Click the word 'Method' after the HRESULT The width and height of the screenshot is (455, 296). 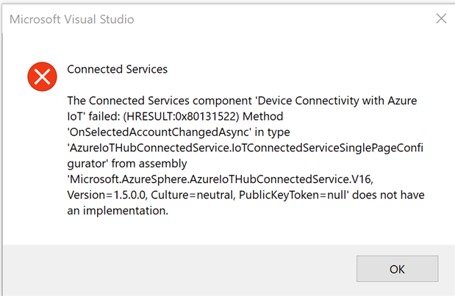coord(263,116)
